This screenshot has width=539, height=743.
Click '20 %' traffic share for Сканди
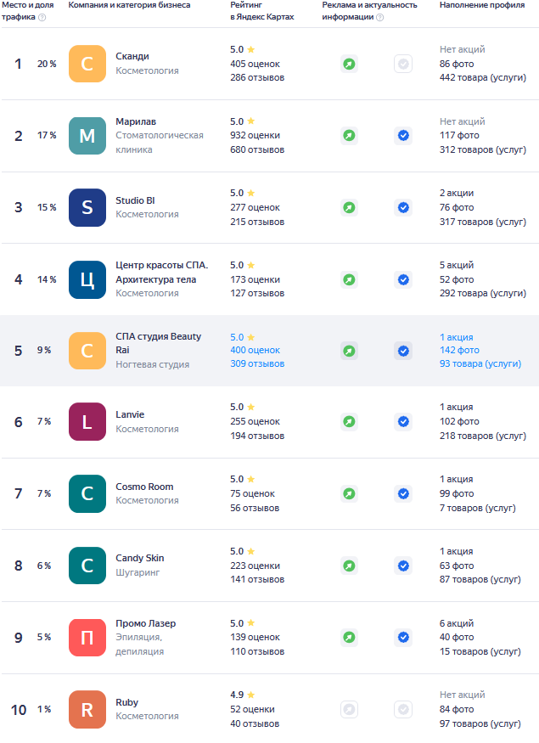(47, 64)
